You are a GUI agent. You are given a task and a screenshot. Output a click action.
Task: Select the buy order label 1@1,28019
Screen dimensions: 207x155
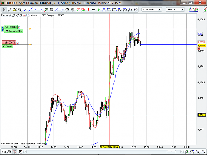click(x=11, y=27)
